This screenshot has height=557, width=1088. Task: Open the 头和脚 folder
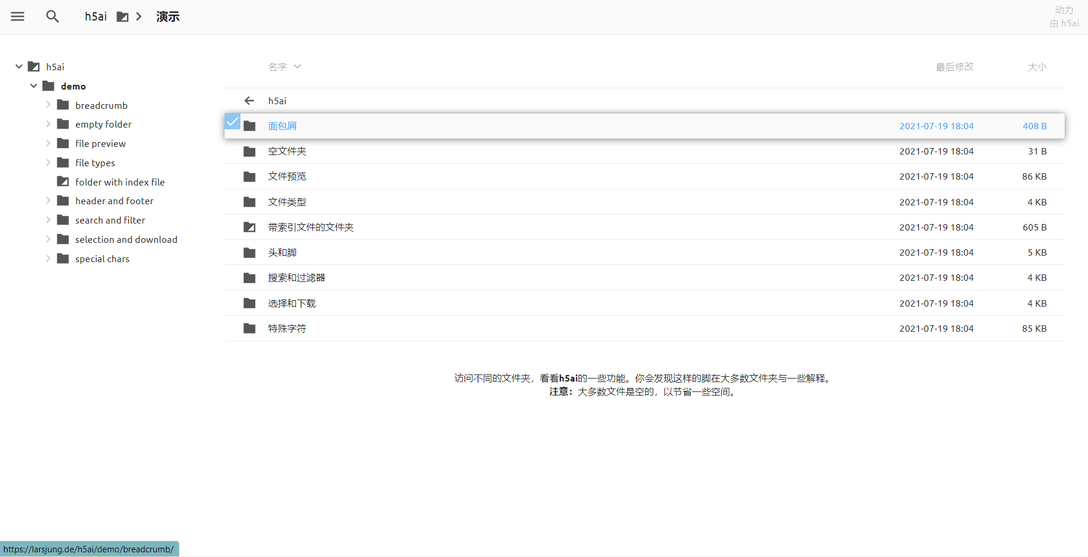tap(283, 252)
